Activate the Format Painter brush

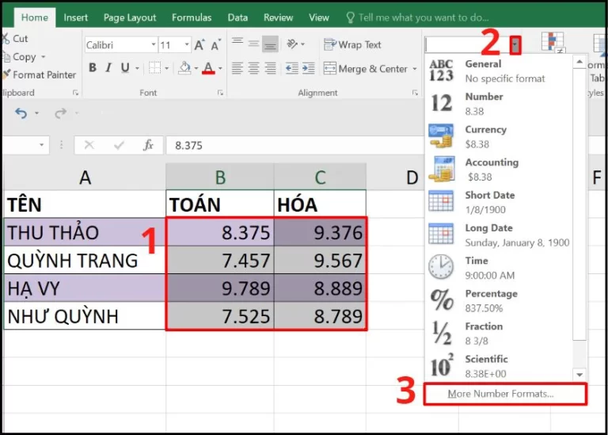(x=39, y=74)
